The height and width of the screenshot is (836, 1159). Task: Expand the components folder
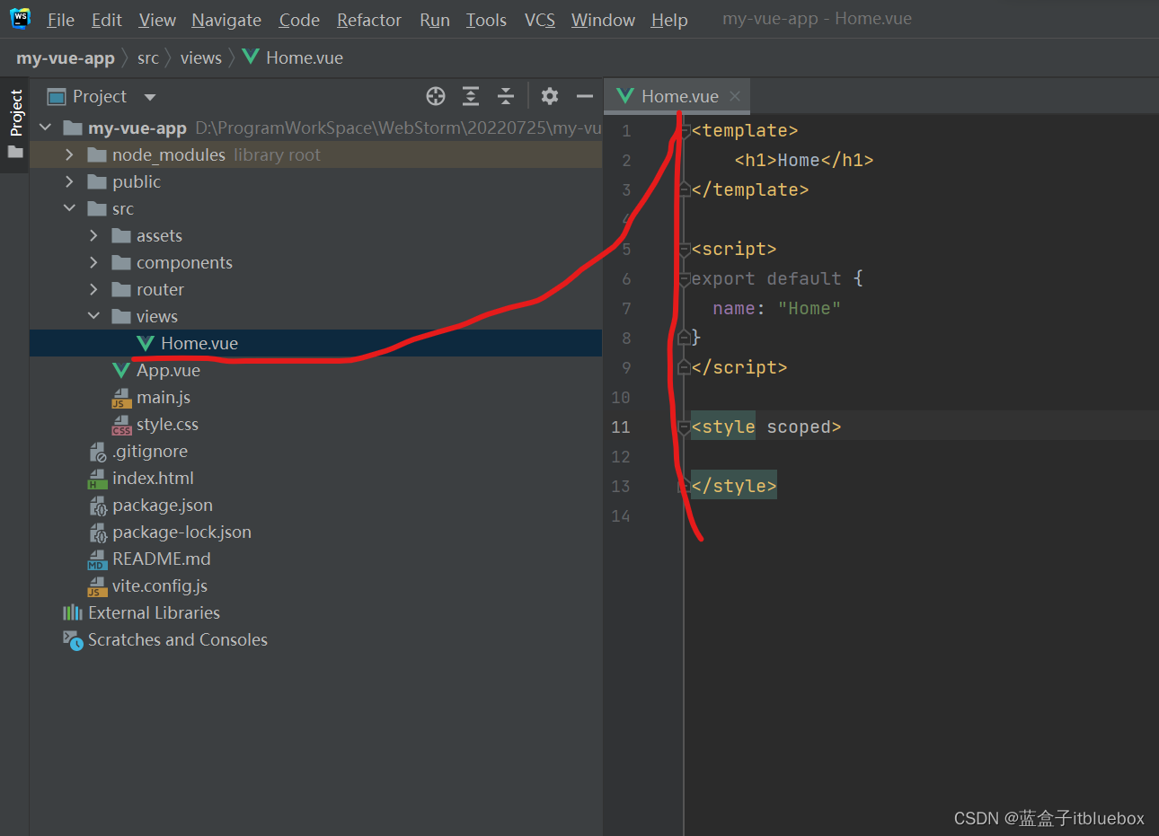click(x=93, y=262)
